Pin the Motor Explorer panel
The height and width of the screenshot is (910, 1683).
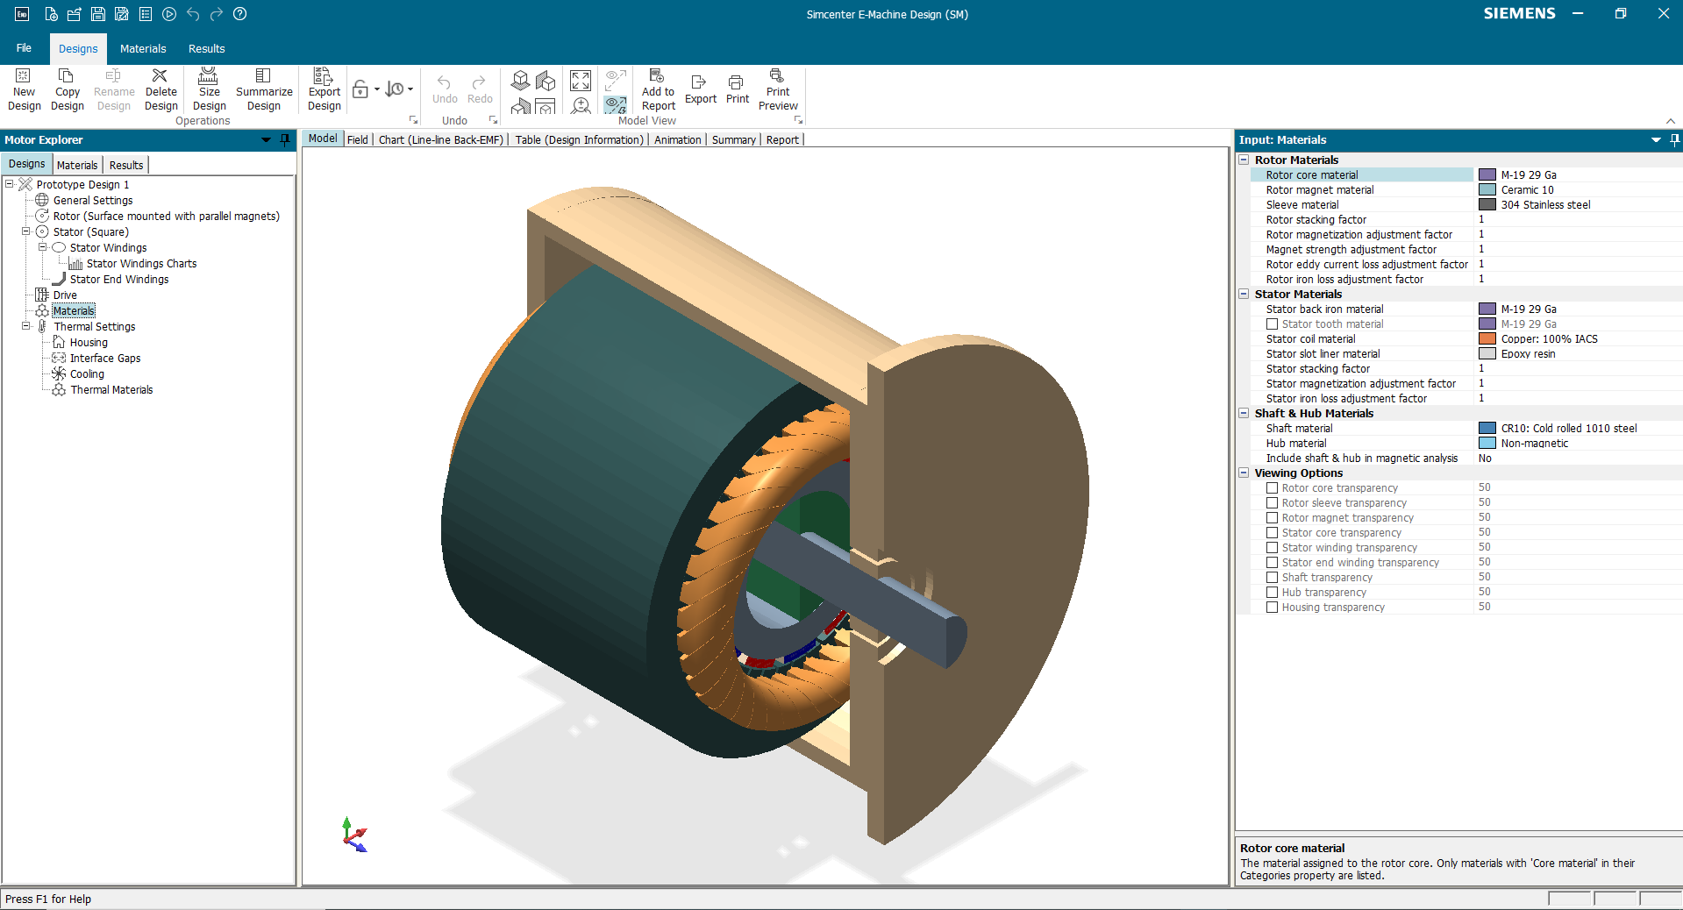coord(285,139)
